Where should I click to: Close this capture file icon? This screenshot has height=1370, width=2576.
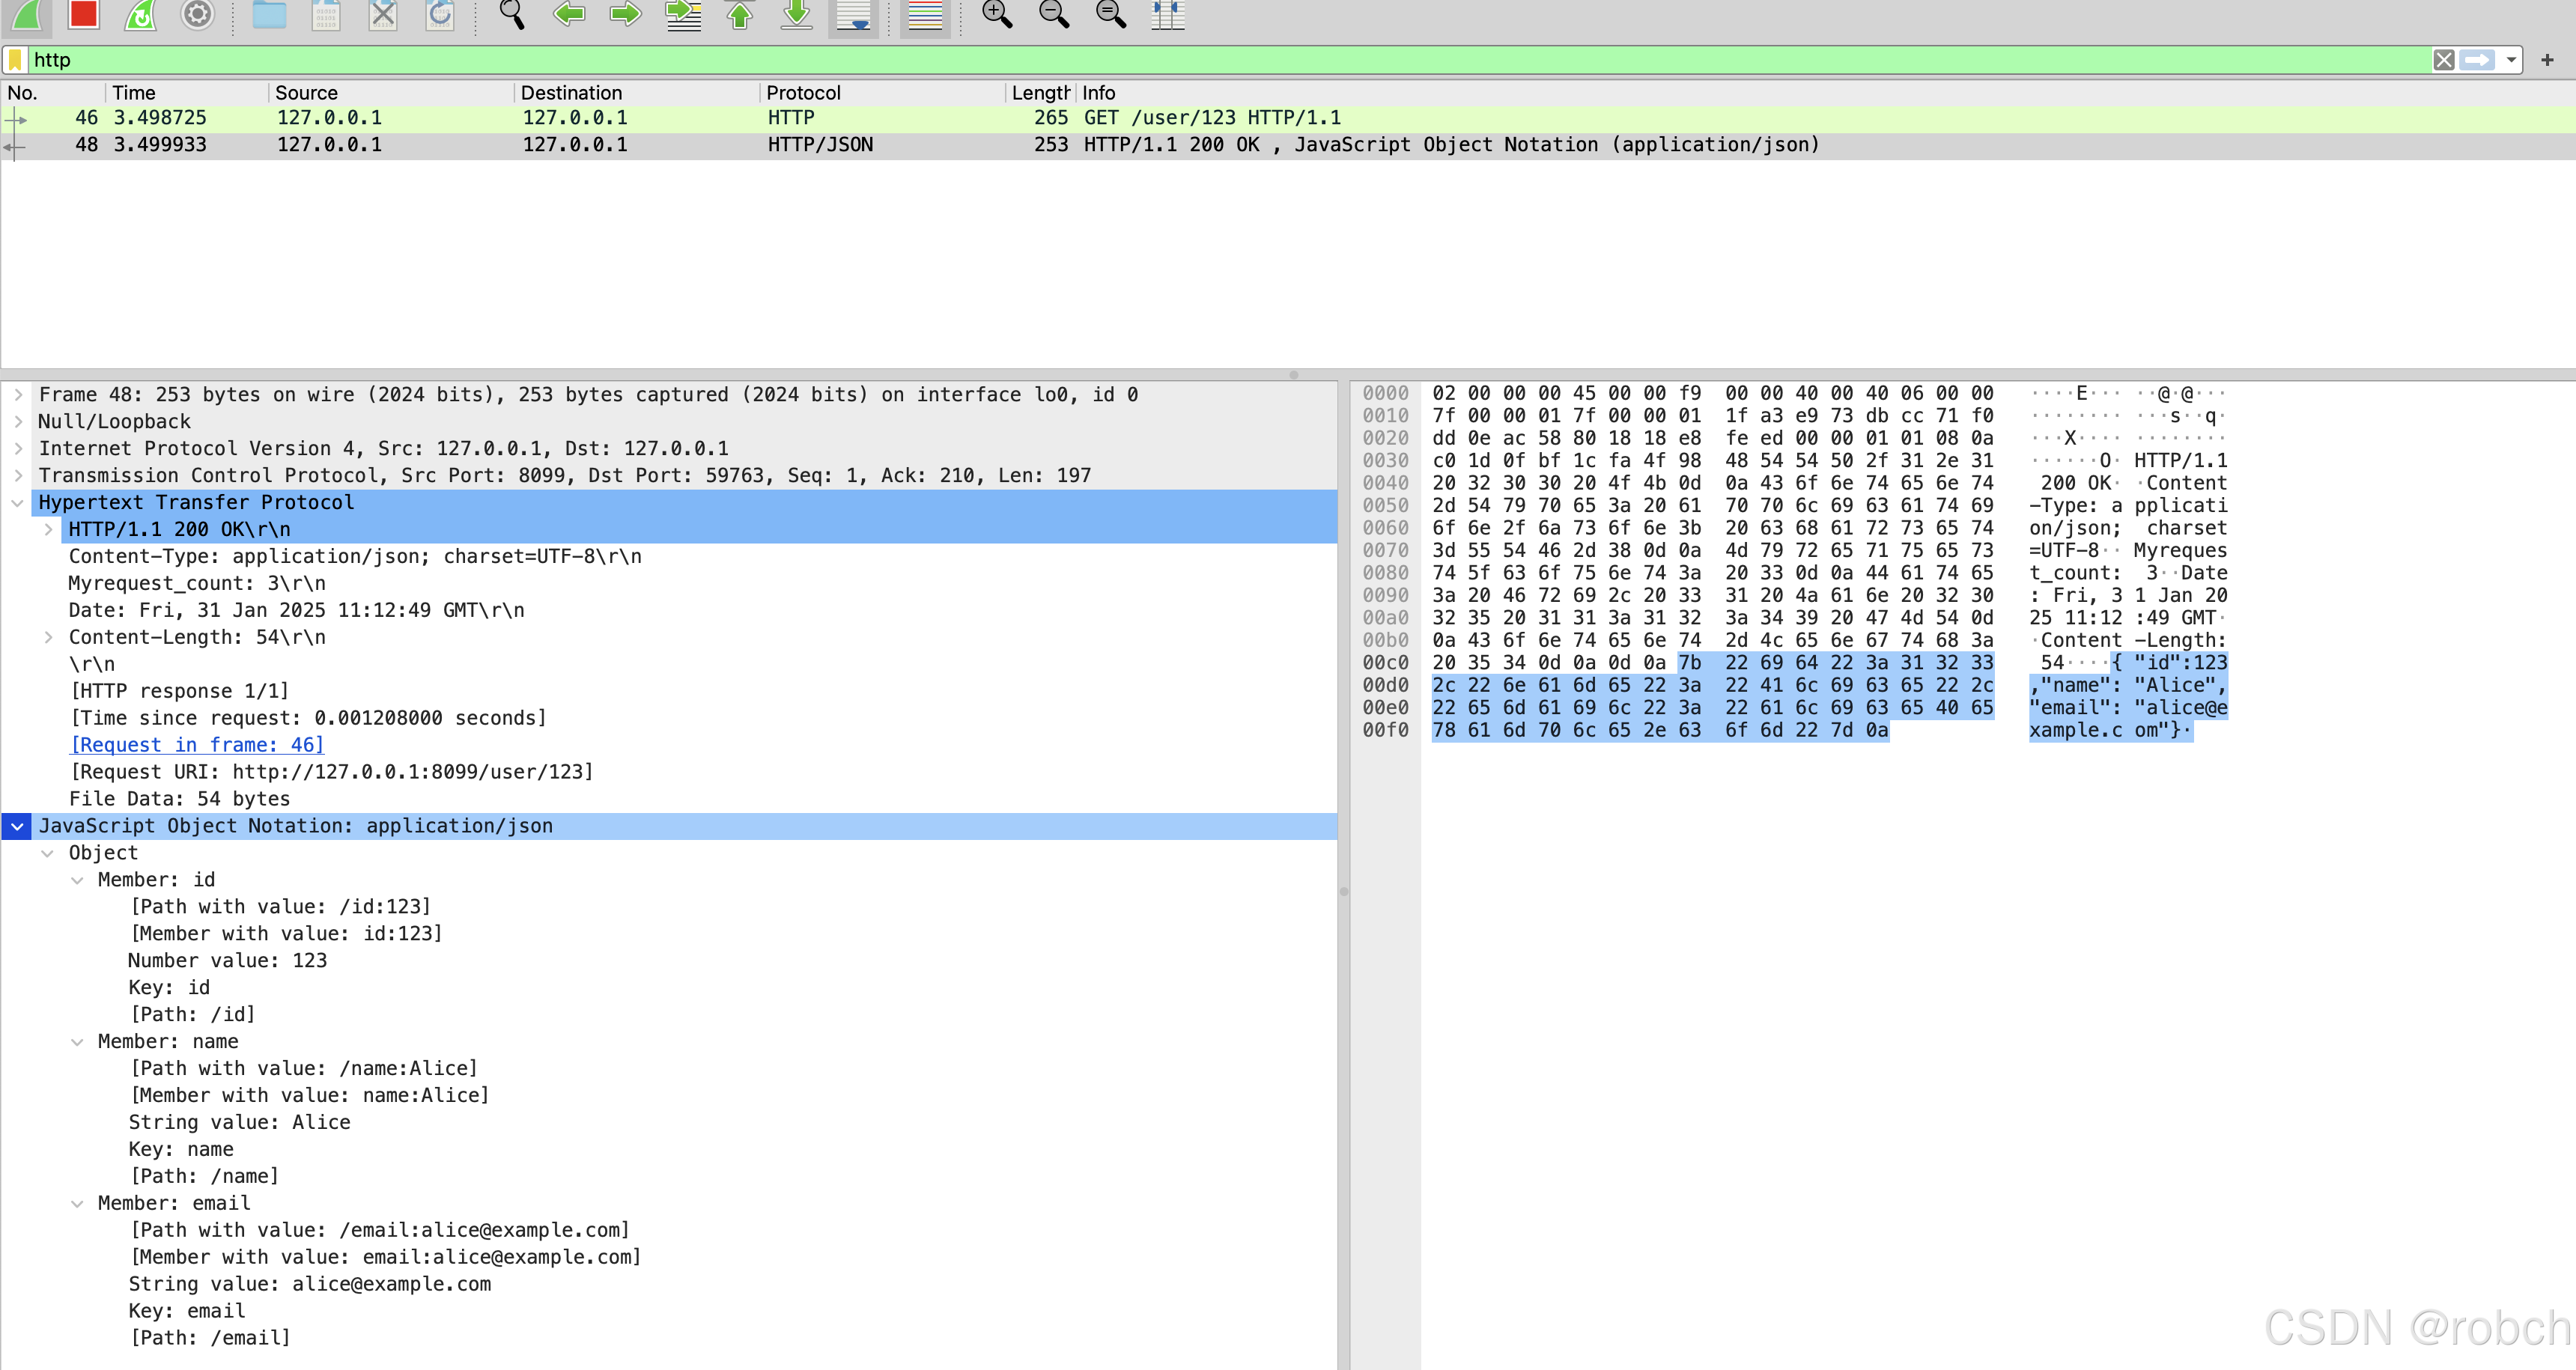click(x=383, y=14)
